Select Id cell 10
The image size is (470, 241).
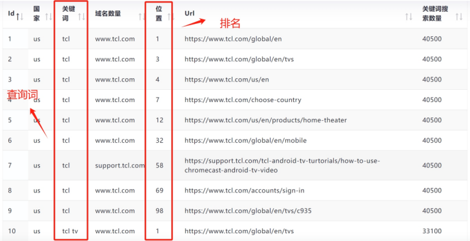tap(12, 231)
